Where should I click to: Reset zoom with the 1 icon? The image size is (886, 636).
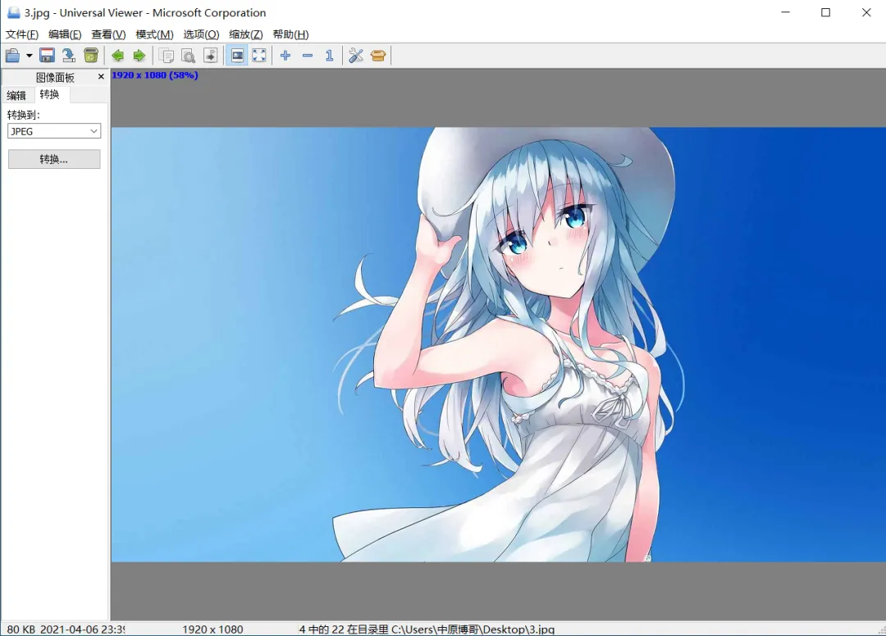click(330, 55)
